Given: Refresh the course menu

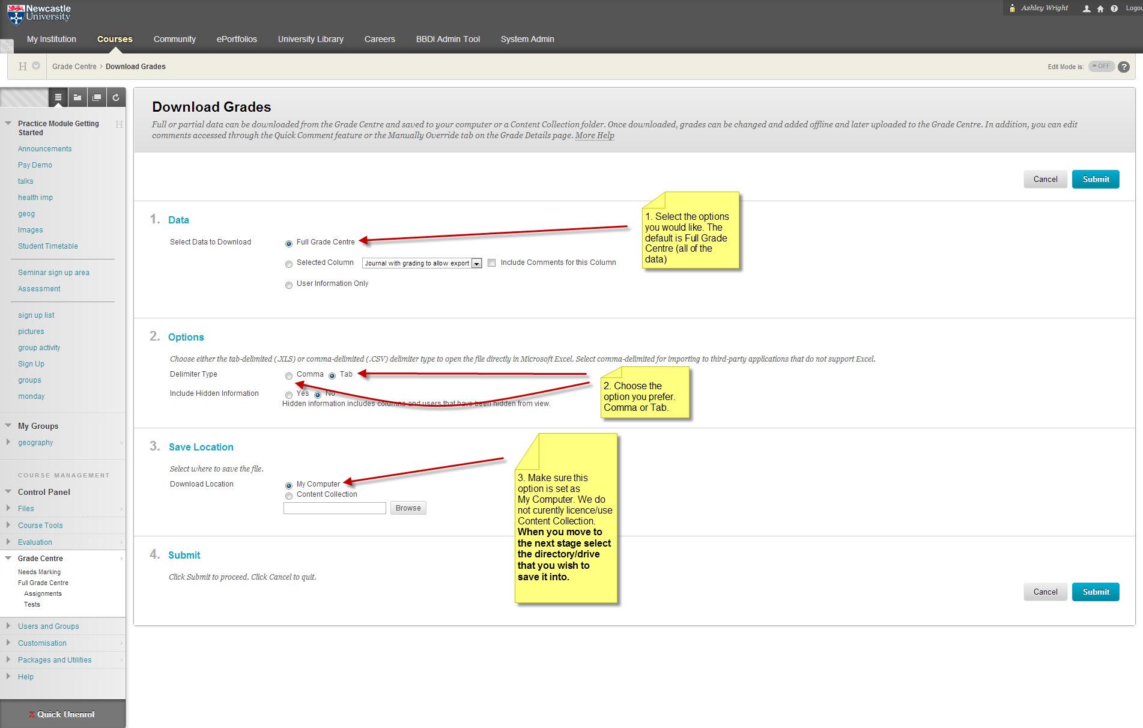Looking at the screenshot, I should click(x=116, y=97).
